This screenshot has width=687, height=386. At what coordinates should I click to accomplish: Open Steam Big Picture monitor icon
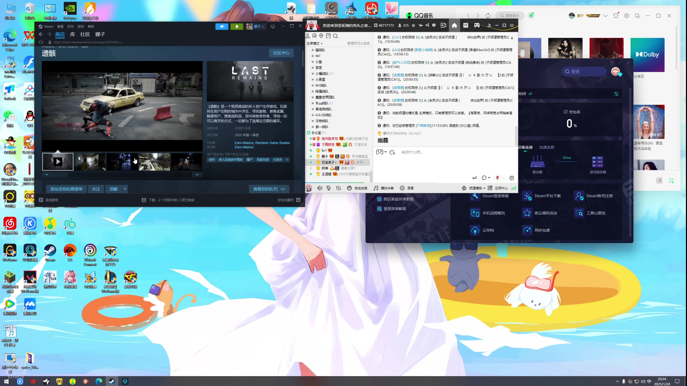(x=273, y=27)
